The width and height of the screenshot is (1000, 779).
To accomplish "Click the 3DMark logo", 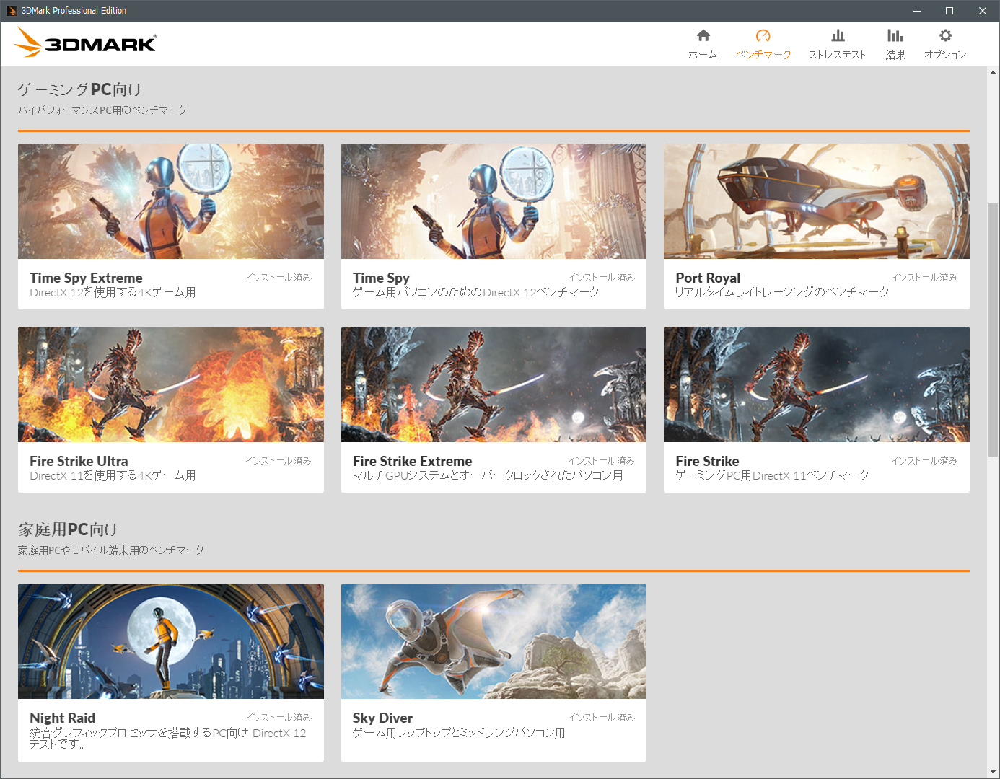I will (85, 43).
